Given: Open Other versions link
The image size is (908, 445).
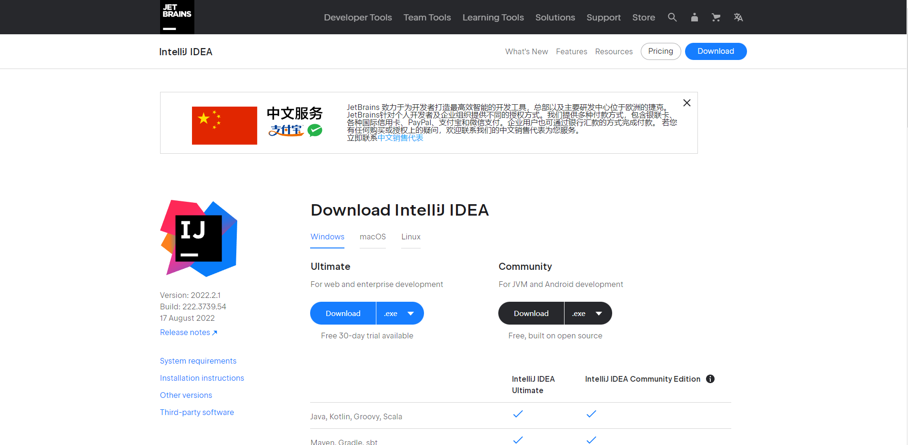Looking at the screenshot, I should click(x=186, y=395).
